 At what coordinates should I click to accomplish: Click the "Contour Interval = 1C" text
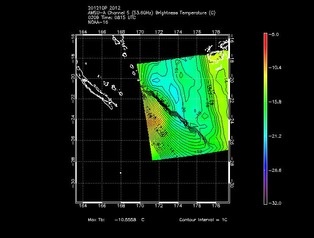tap(203, 220)
